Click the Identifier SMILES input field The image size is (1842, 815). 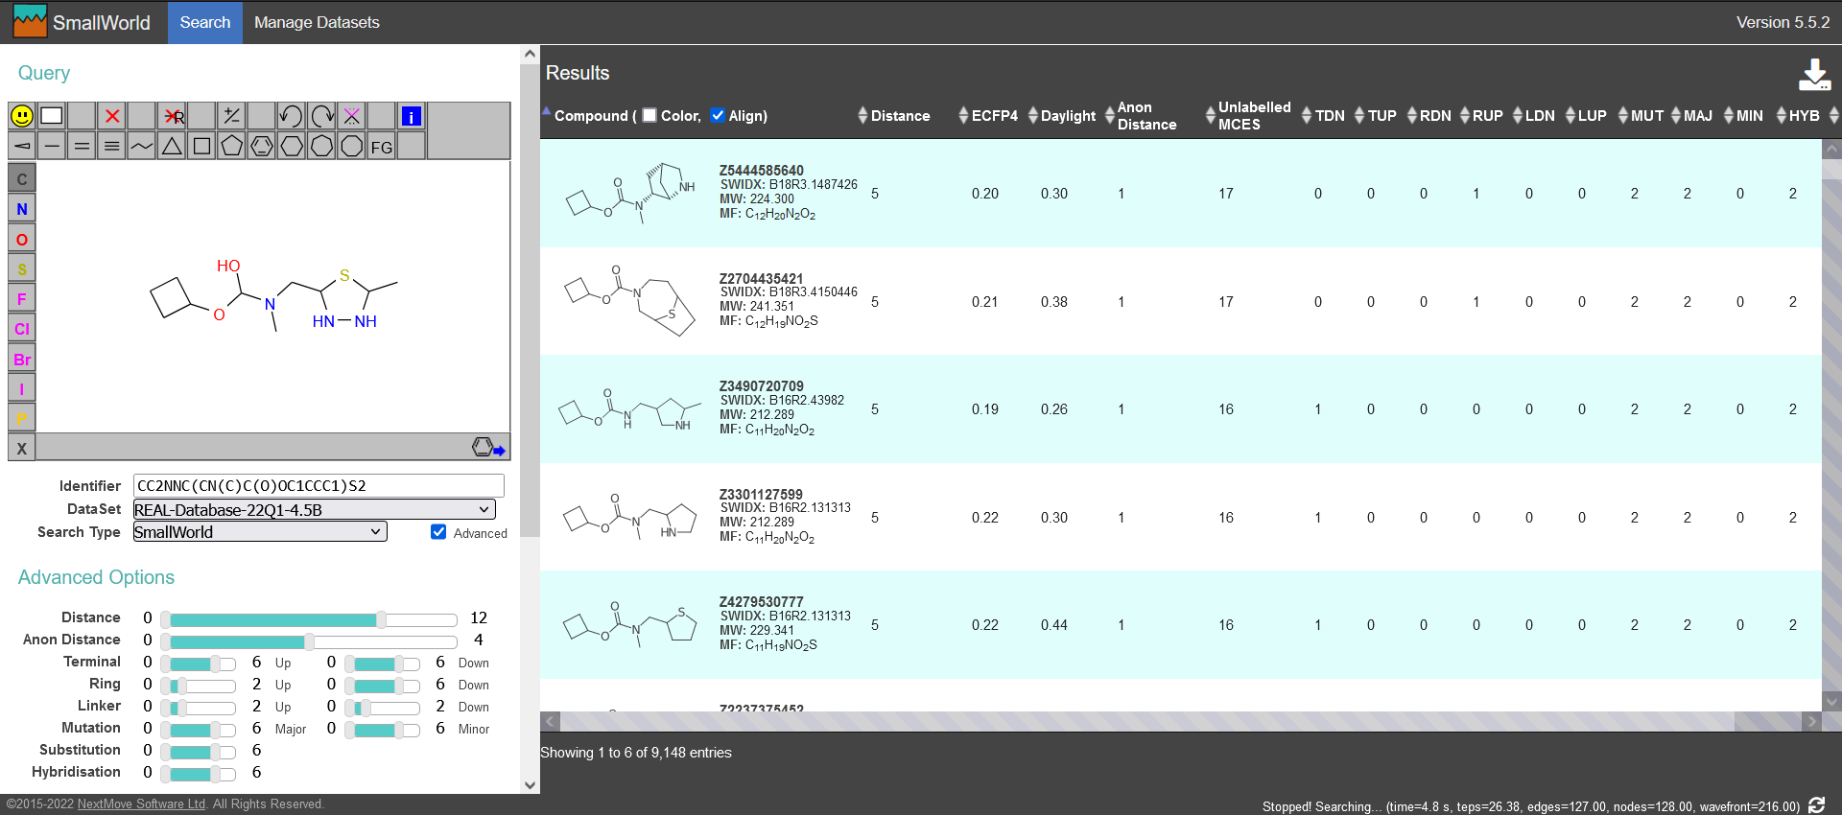pyautogui.click(x=318, y=485)
